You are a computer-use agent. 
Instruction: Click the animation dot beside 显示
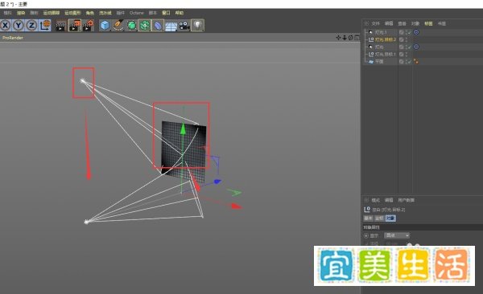[366, 235]
